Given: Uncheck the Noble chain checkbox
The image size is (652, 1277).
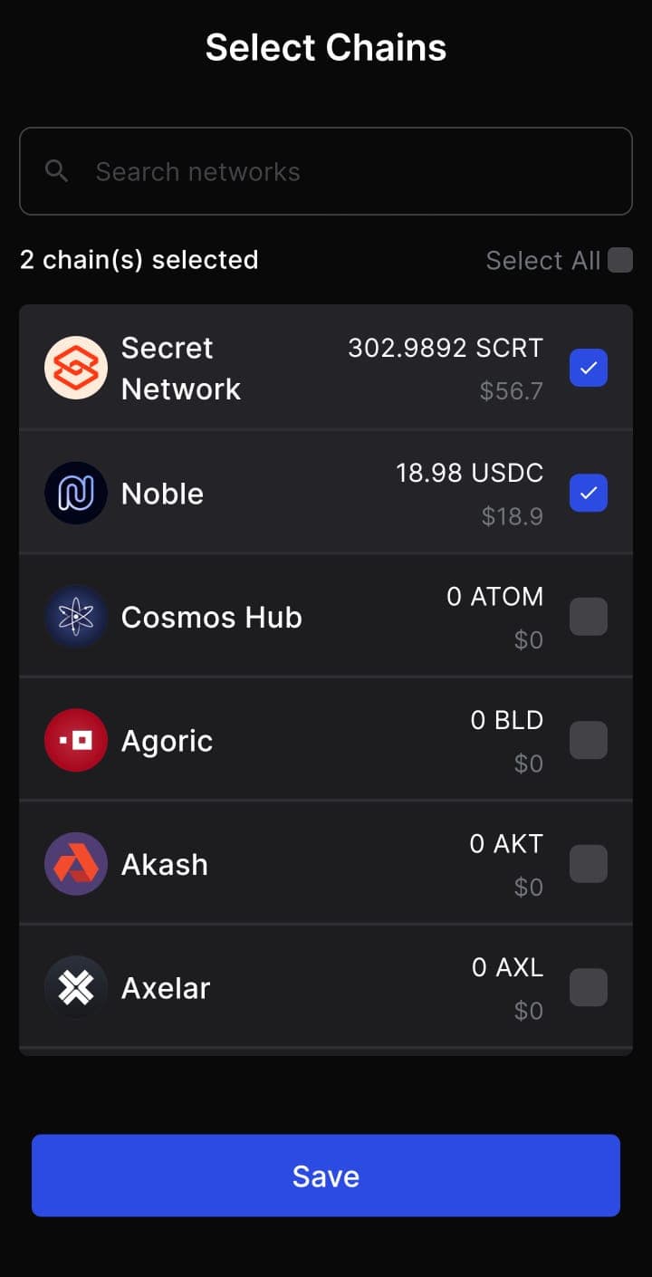Looking at the screenshot, I should (589, 493).
